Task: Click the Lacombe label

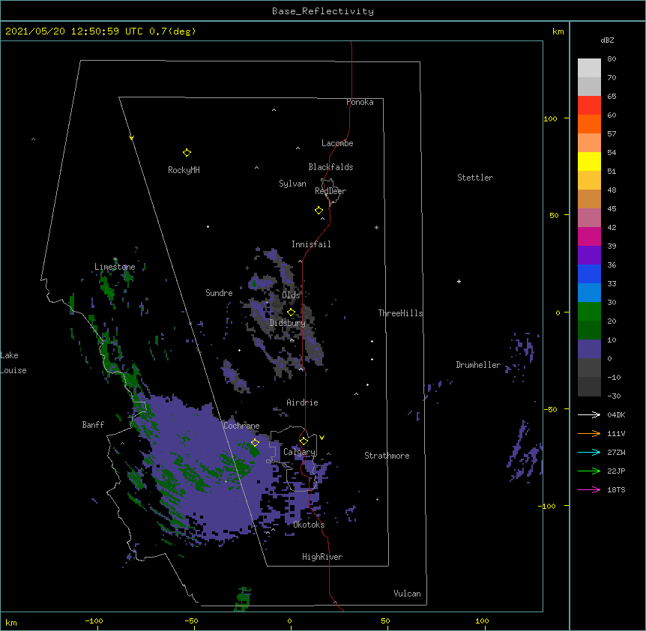Action: [x=337, y=143]
